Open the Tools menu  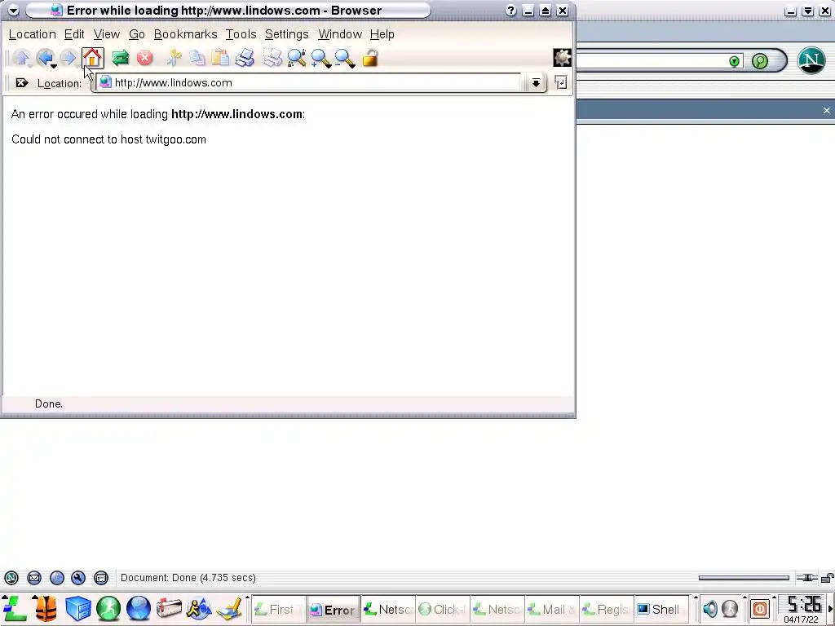241,34
